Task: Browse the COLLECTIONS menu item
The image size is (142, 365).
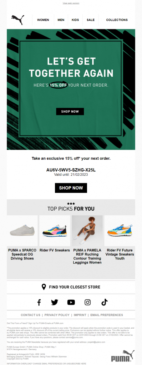Action: click(x=117, y=20)
